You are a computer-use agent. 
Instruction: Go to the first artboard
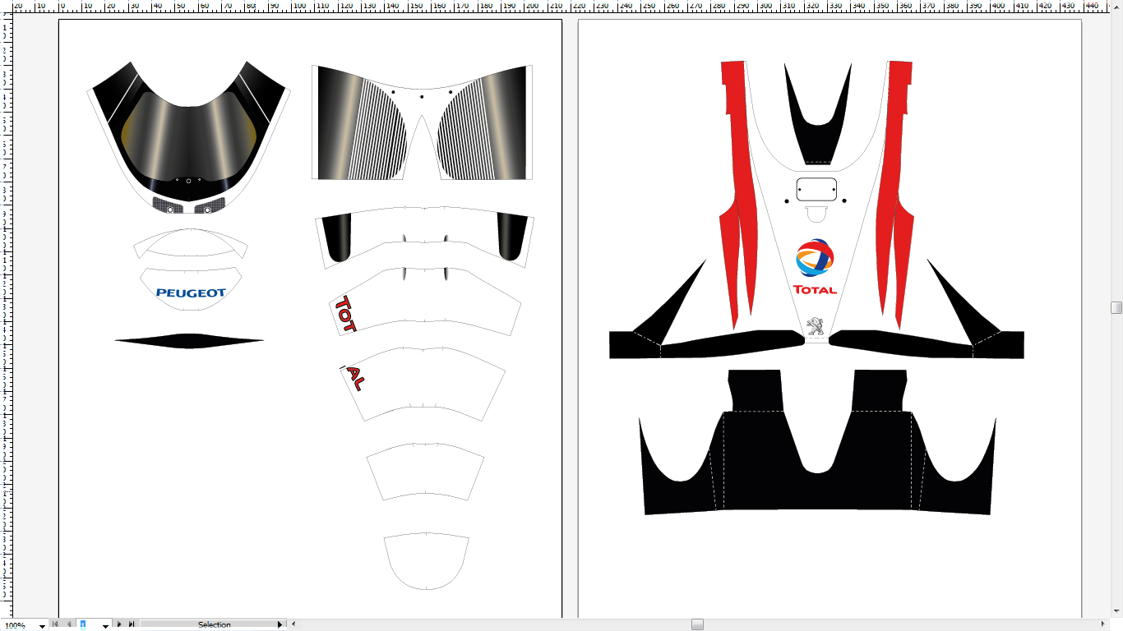54,625
